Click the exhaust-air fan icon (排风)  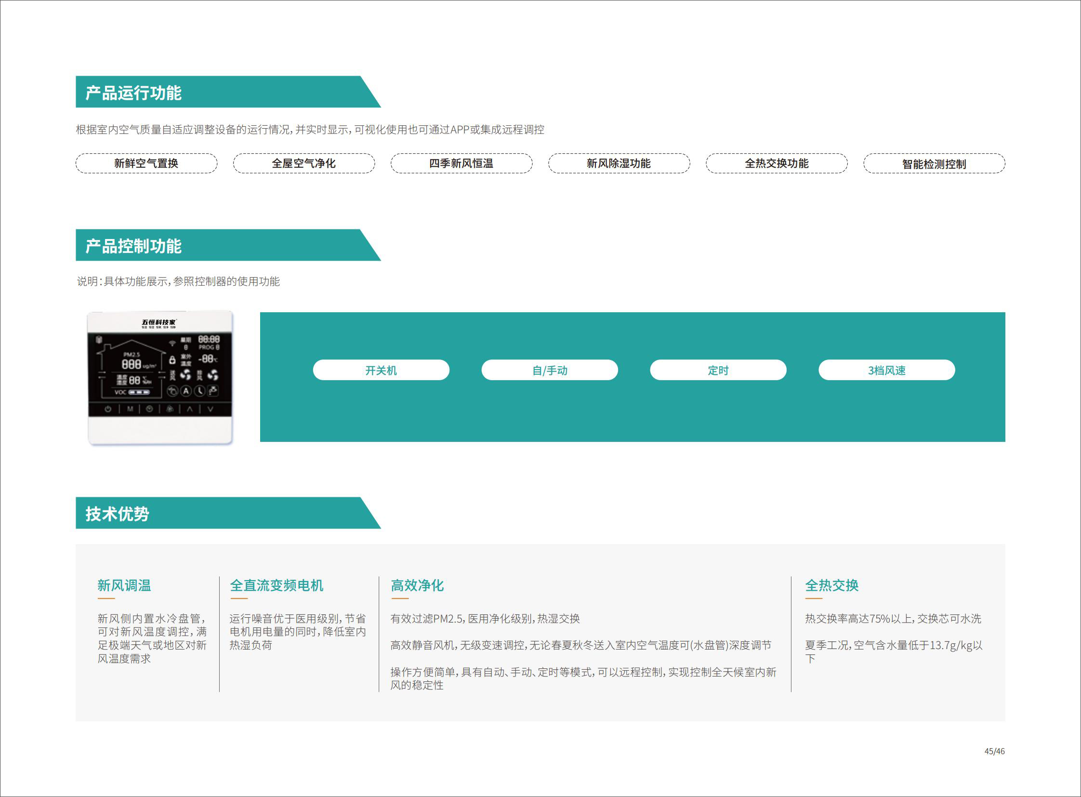pyautogui.click(x=213, y=375)
